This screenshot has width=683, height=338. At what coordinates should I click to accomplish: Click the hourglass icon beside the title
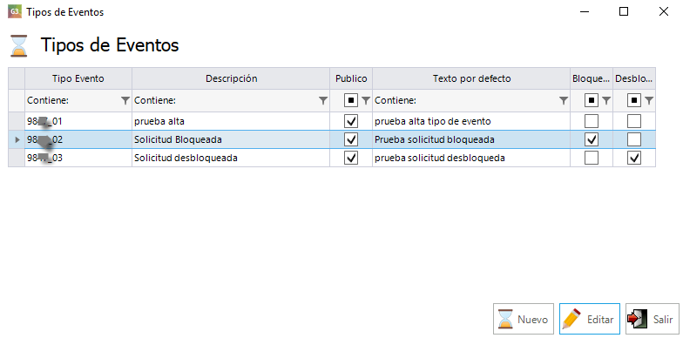(19, 45)
